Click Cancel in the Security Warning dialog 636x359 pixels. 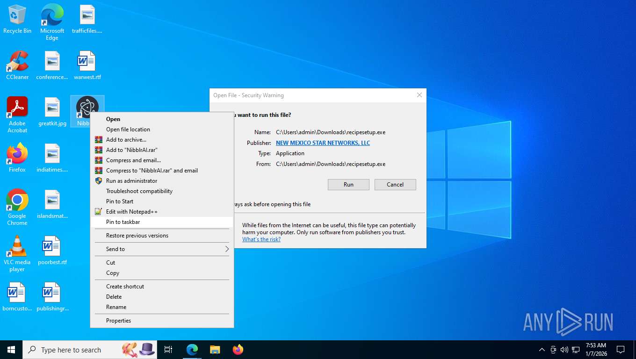pos(395,185)
